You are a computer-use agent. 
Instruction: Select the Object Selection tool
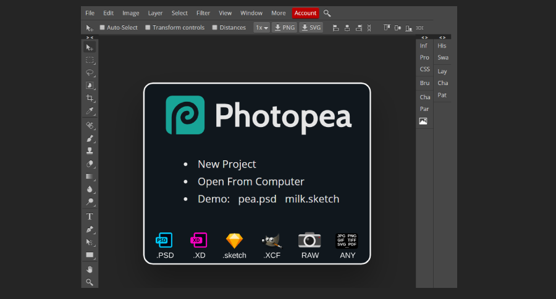coord(90,86)
